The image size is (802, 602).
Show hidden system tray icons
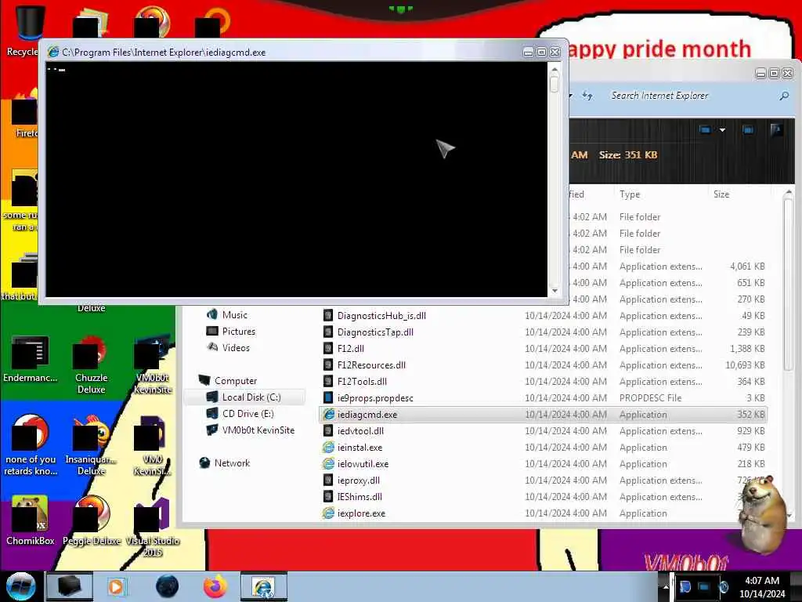tap(666, 587)
